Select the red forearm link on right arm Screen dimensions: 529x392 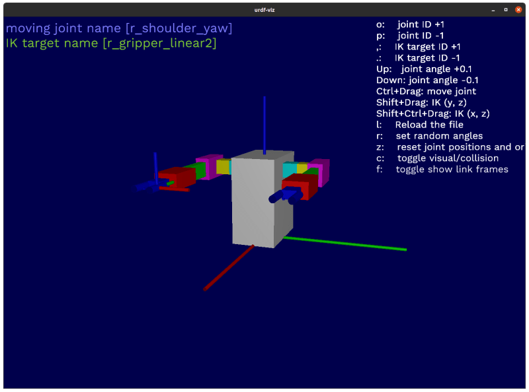click(x=299, y=186)
